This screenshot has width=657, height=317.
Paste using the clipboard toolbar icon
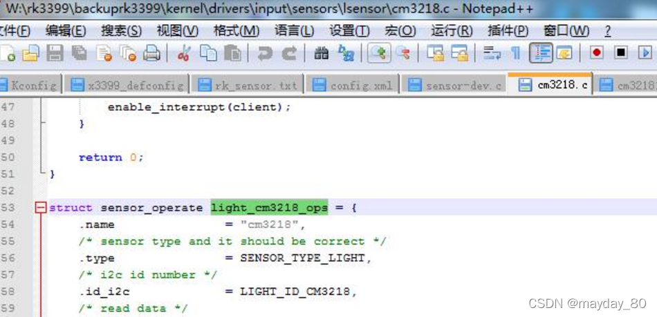232,54
